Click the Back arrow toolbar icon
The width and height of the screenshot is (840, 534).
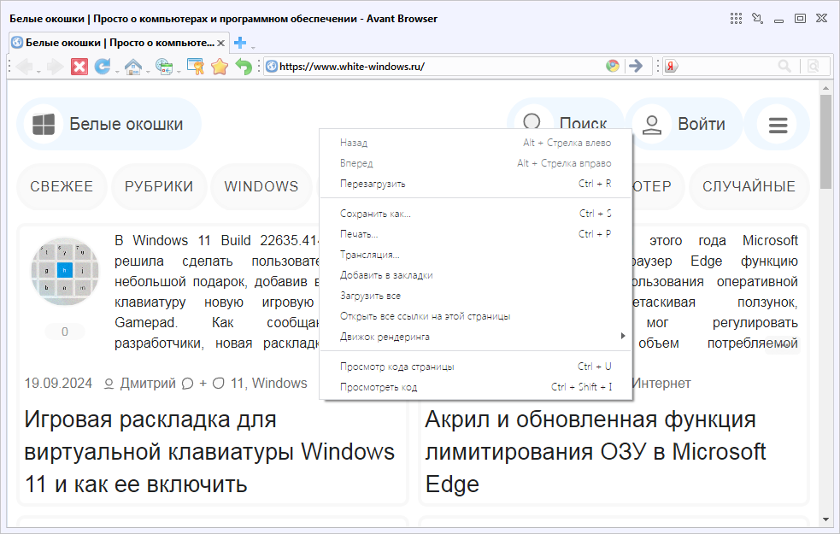24,67
